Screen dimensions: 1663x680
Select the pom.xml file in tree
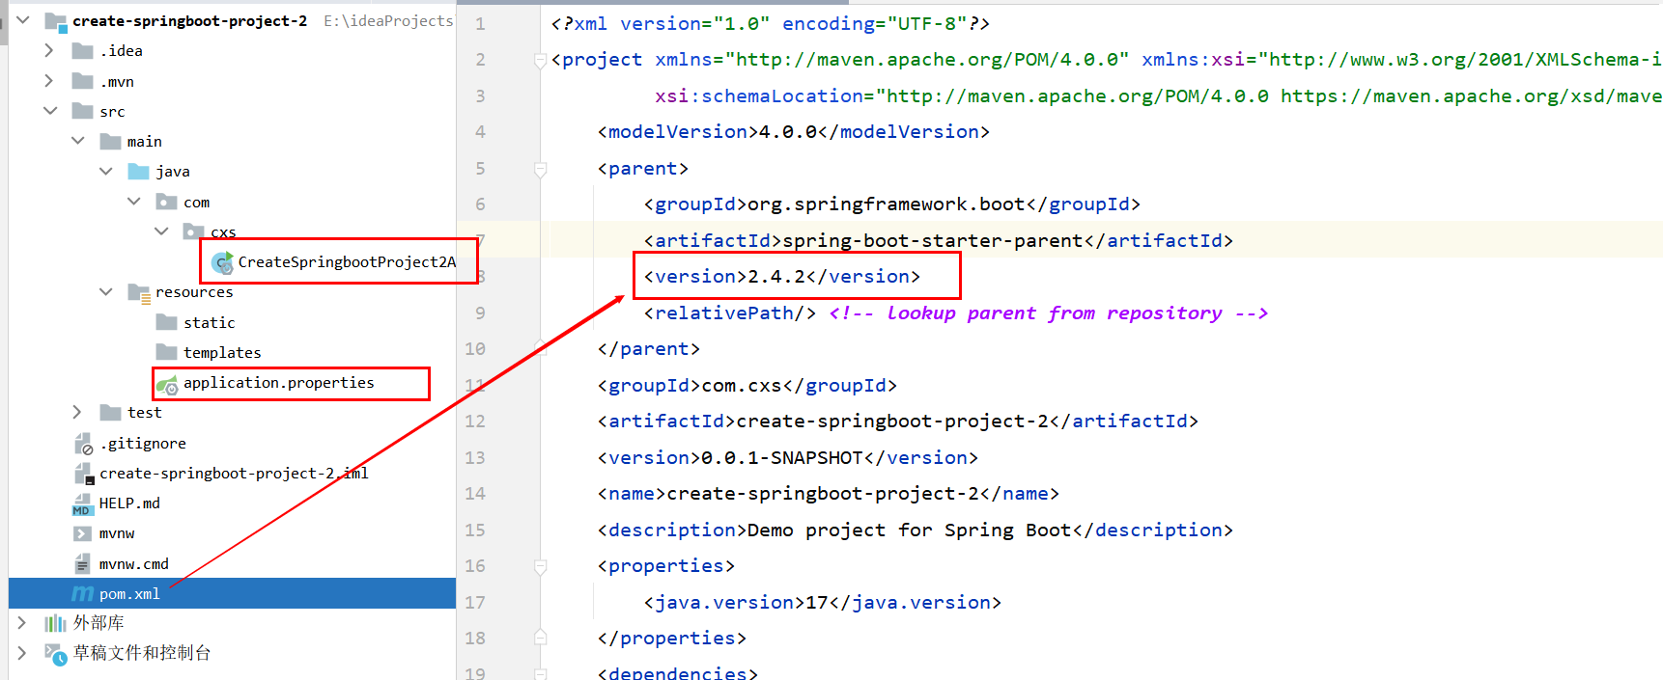tap(232, 593)
